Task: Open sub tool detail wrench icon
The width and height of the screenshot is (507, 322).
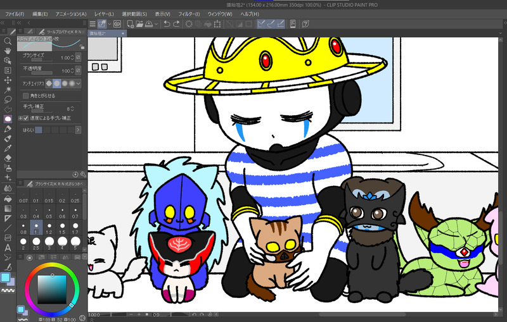Action: pyautogui.click(x=83, y=174)
